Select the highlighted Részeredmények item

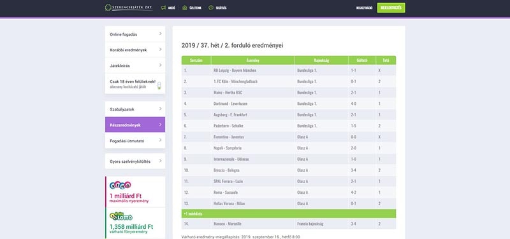135,125
